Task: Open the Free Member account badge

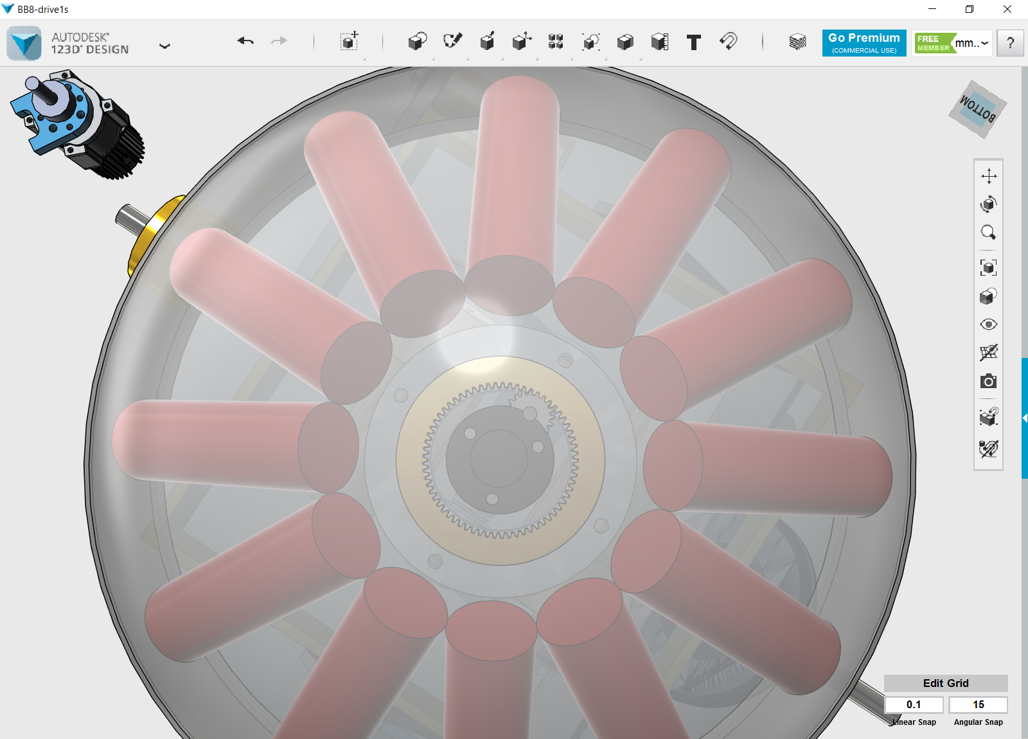Action: [x=934, y=43]
